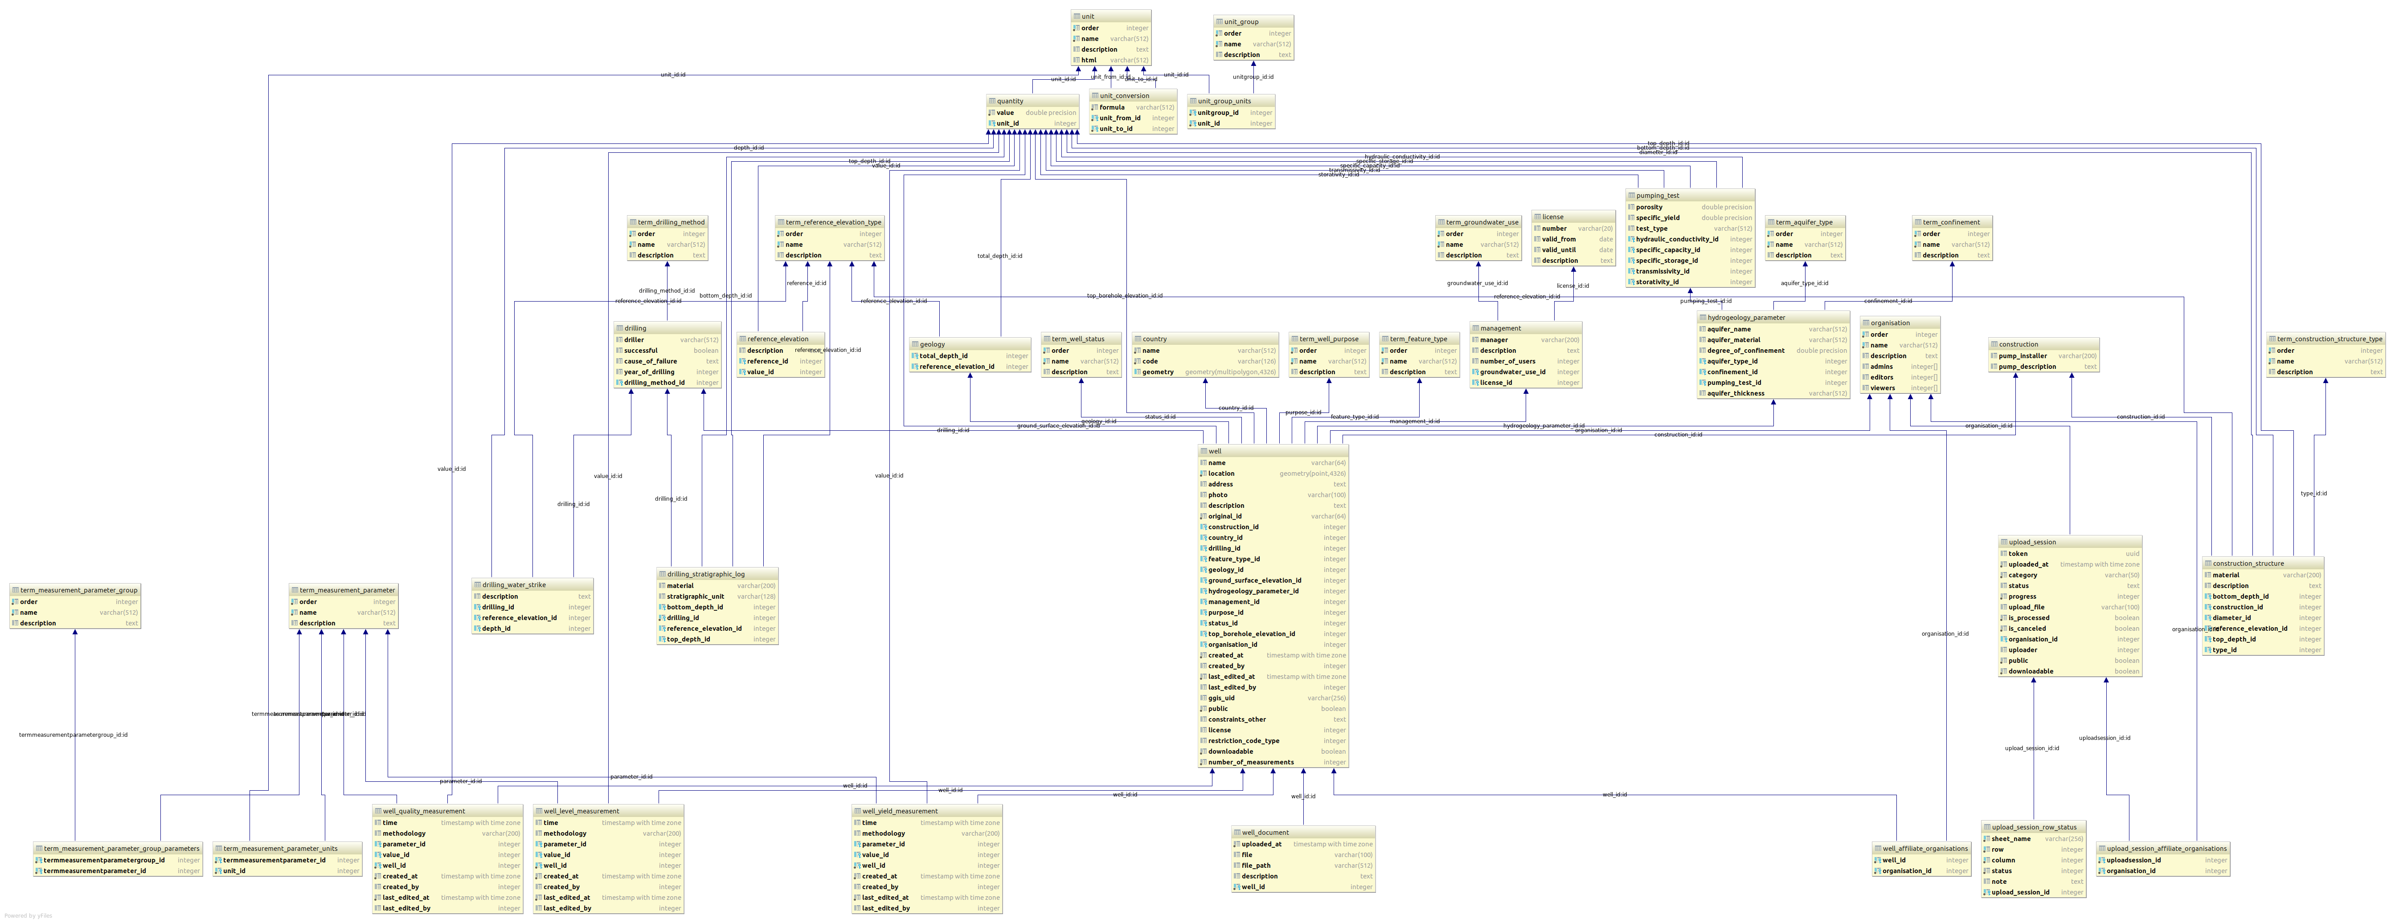Click the table icon of the pumping_test entity

point(1632,196)
